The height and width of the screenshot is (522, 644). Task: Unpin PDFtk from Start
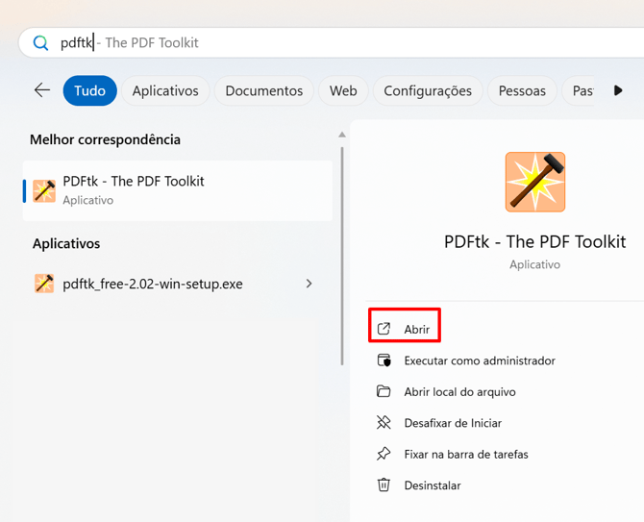[x=452, y=423]
